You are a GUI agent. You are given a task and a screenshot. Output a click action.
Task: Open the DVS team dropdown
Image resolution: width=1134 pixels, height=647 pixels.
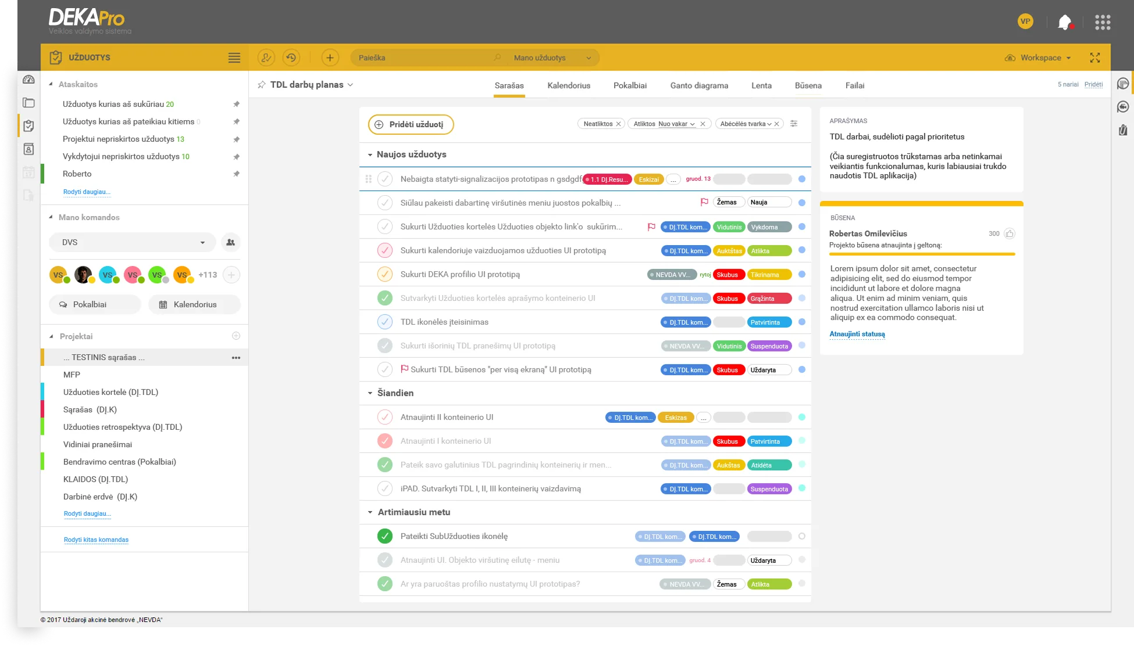[x=132, y=242]
